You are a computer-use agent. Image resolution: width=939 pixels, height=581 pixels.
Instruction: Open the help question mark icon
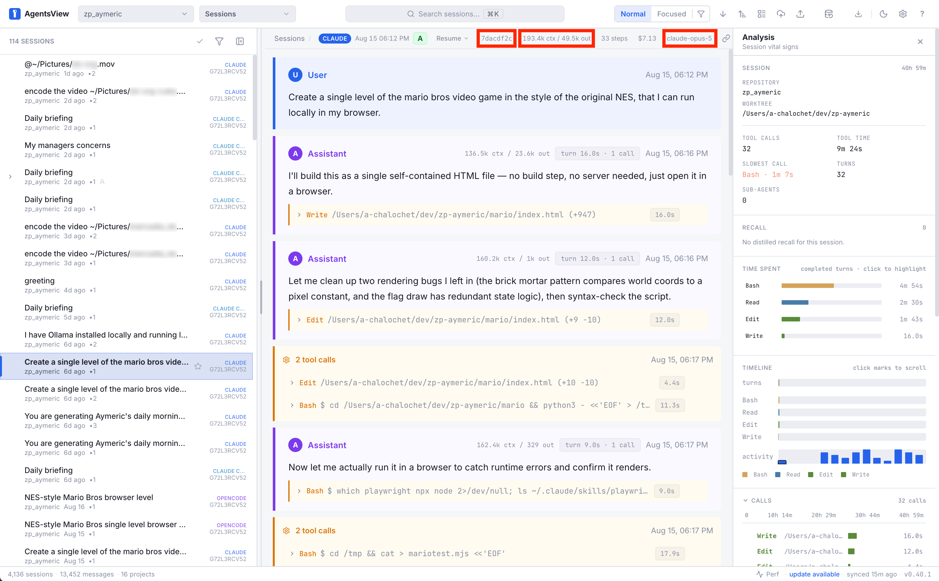(922, 14)
